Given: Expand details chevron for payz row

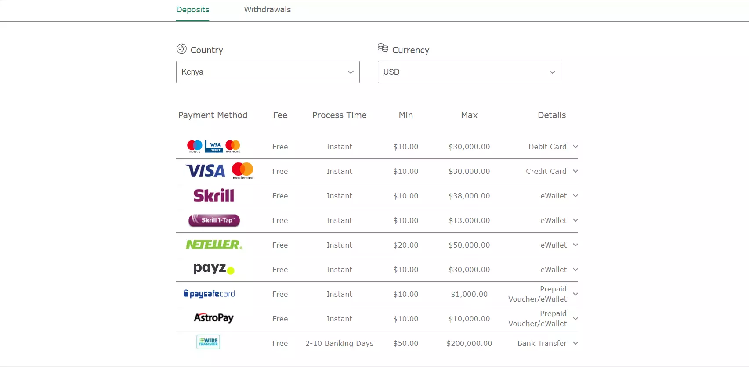Looking at the screenshot, I should (575, 270).
